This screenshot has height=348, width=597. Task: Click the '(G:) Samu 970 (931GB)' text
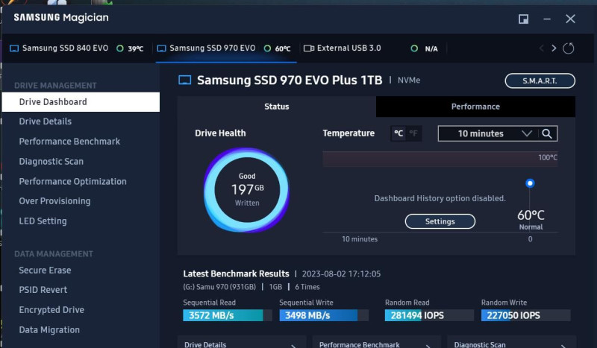219,287
